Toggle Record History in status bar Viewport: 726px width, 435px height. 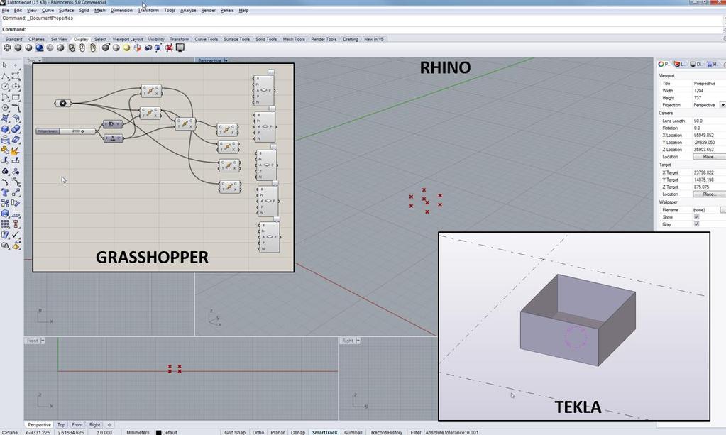point(387,432)
